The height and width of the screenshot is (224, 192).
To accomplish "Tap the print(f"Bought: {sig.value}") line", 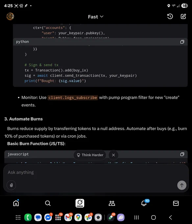I will (55, 81).
